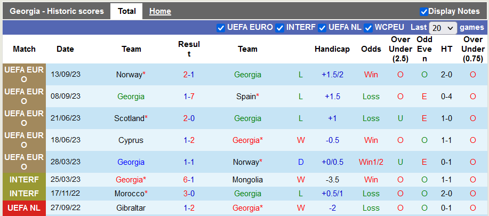Image resolution: width=489 pixels, height=216 pixels.
Task: Click the 3-0 result against Morocco
Action: coord(189,194)
